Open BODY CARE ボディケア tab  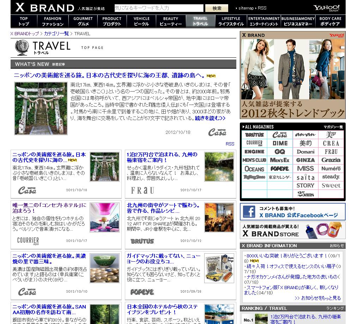click(330, 21)
